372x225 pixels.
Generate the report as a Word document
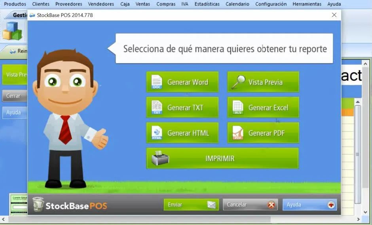coord(182,82)
